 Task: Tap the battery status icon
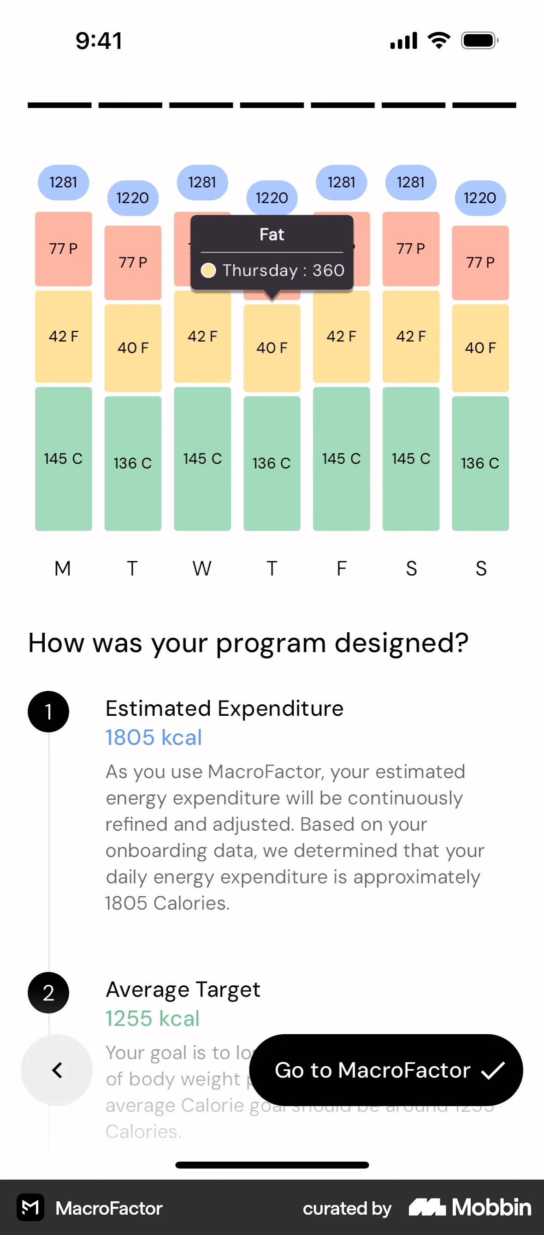(479, 40)
